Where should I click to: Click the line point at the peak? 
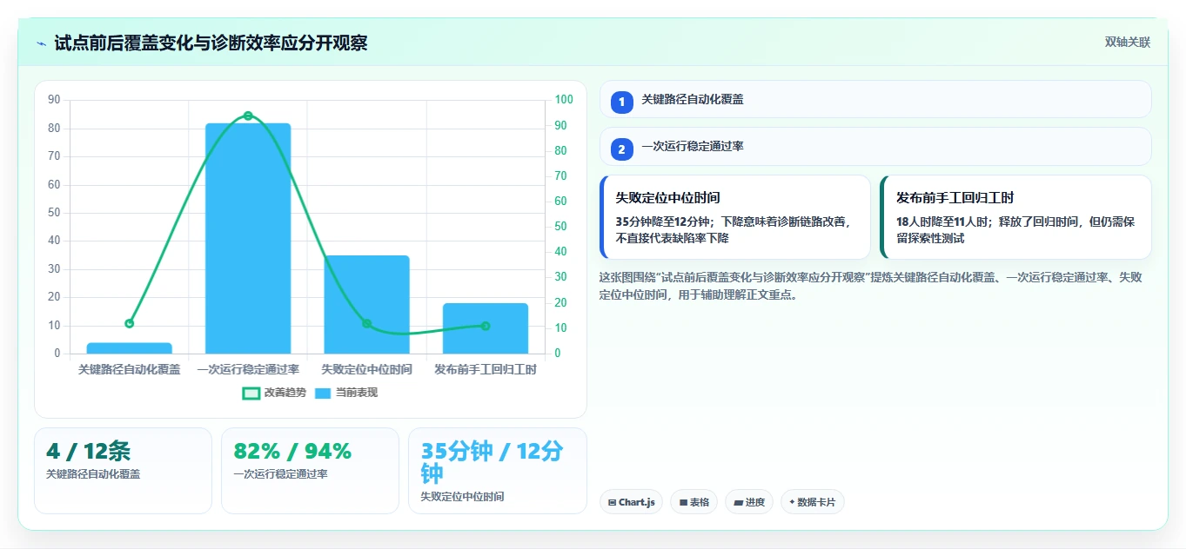(248, 116)
